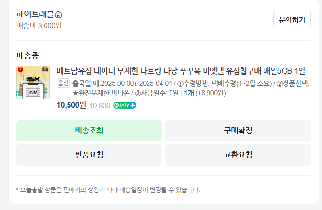
Task: Request a return via 반품요청
Action: click(89, 155)
